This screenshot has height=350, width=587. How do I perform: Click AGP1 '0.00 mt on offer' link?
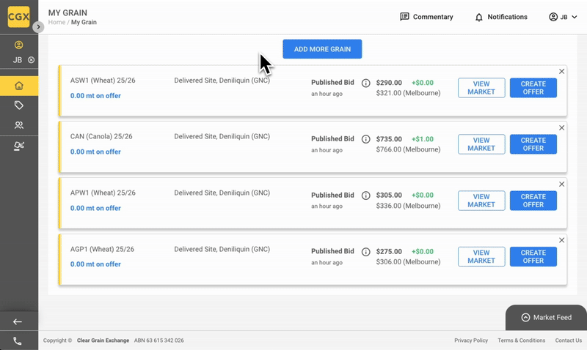coord(95,264)
